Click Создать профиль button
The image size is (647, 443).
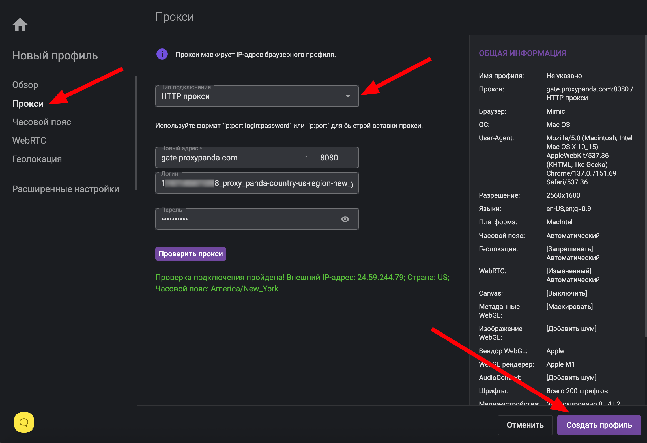[599, 425]
